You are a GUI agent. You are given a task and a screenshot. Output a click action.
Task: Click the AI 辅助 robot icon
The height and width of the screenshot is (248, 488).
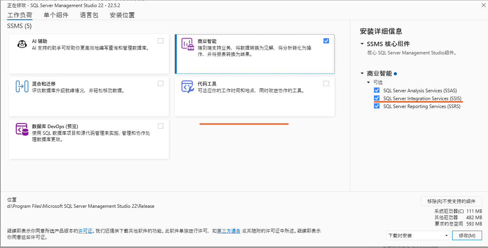22,44
